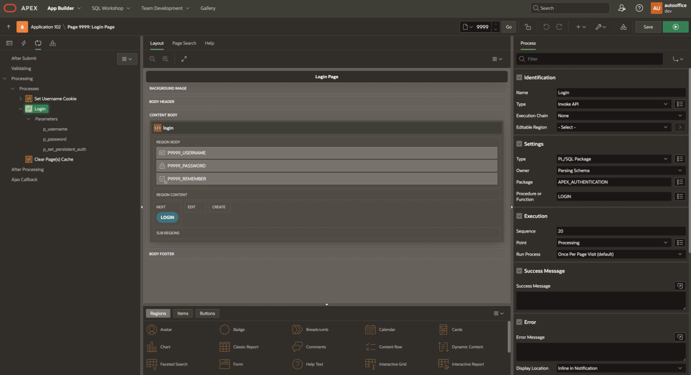Open the Dynamic Actions lightning icon tab
Screen dimensions: 691x375
point(24,43)
